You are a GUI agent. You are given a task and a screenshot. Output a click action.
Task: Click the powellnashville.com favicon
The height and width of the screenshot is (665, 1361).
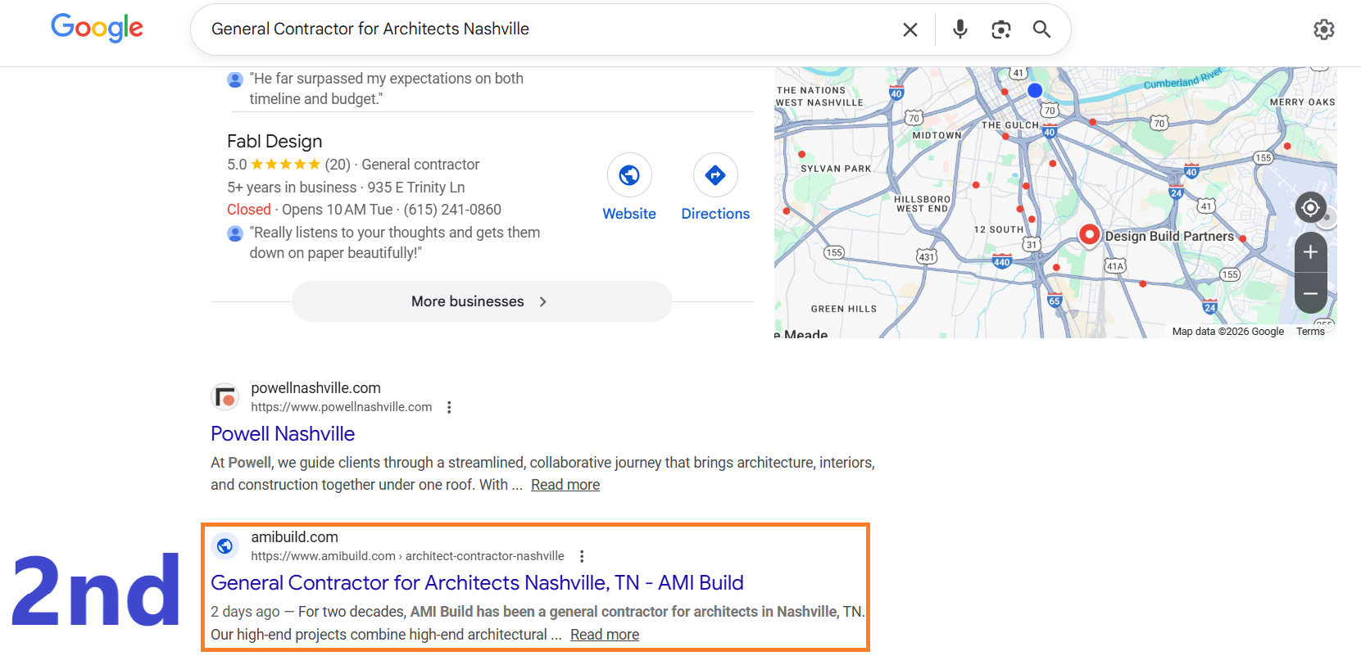[225, 397]
